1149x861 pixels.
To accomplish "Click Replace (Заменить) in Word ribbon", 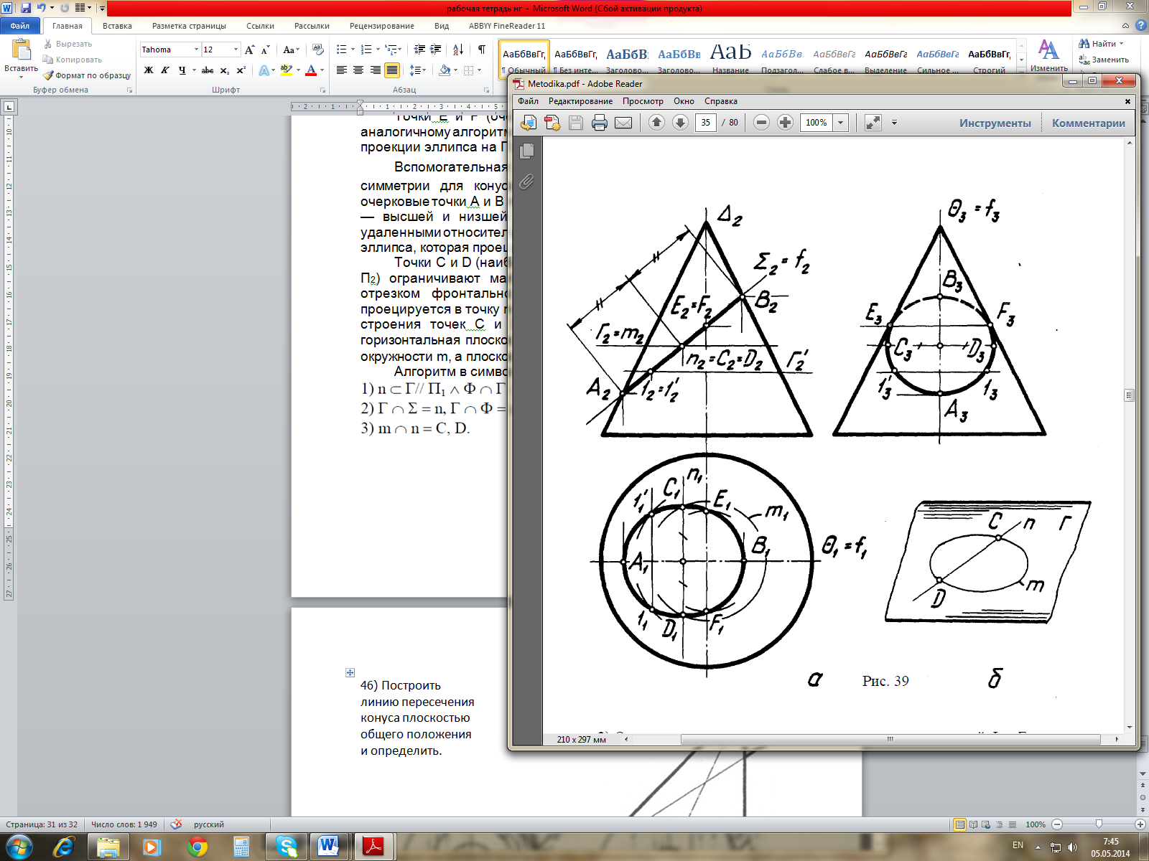I will pos(1104,60).
